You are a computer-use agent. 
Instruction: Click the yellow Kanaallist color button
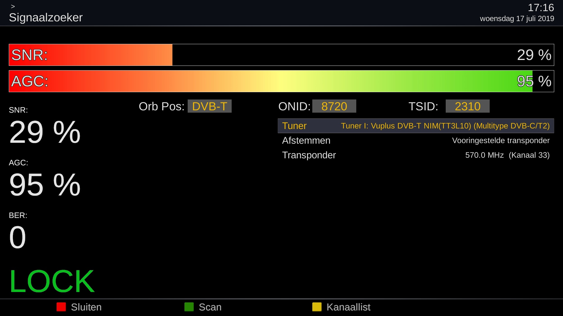pyautogui.click(x=317, y=307)
